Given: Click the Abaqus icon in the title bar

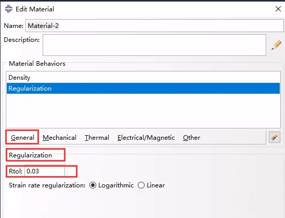Looking at the screenshot, I should coord(8,9).
